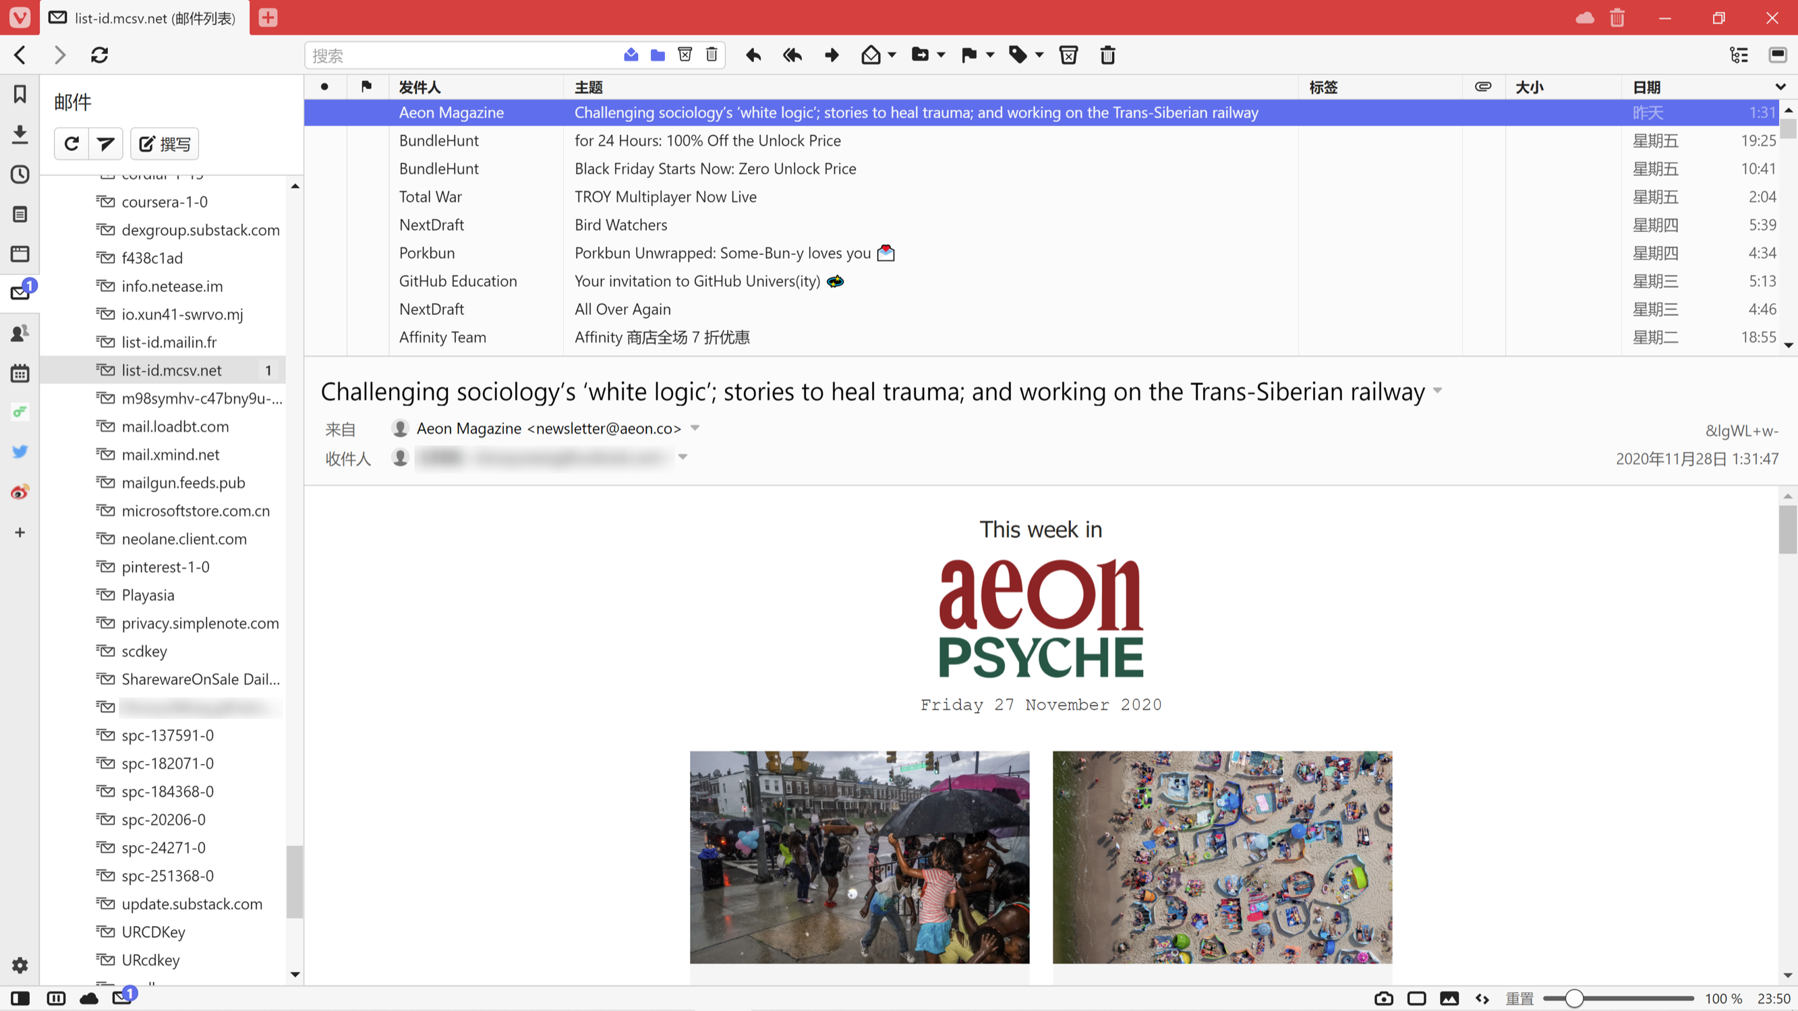Toggle the unread messages filter in search
The height and width of the screenshot is (1011, 1798).
[631, 55]
